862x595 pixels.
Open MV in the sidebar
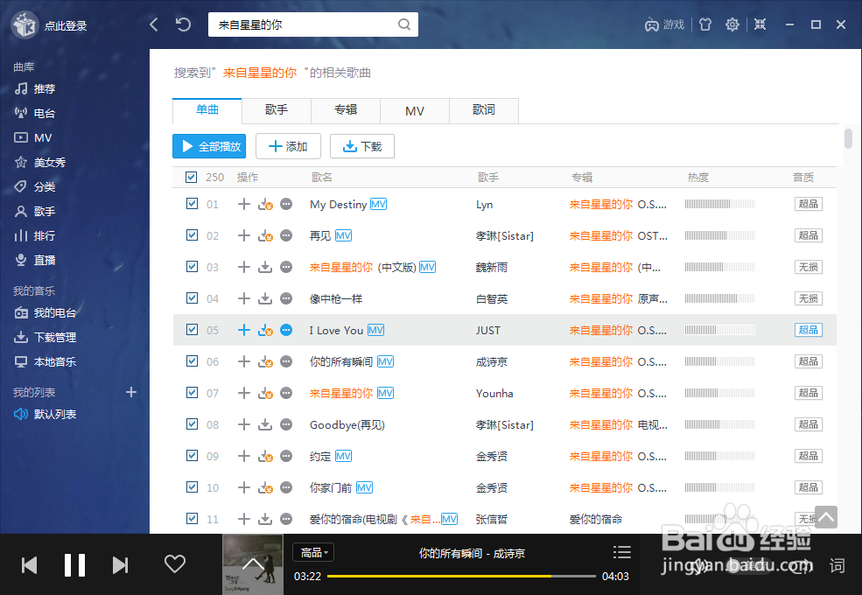point(33,137)
